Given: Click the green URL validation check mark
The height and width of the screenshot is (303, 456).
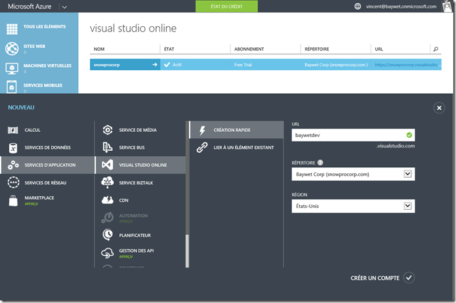Looking at the screenshot, I should pos(409,135).
